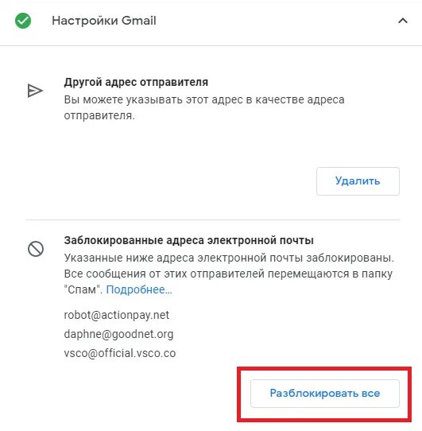Select blocked address robot@actionpay.net
This screenshot has height=431, width=422.
point(117,315)
